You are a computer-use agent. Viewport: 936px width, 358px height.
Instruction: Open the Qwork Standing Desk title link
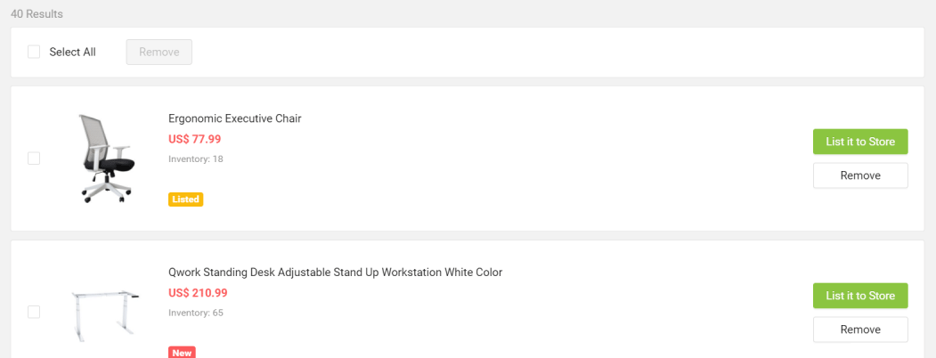point(335,272)
